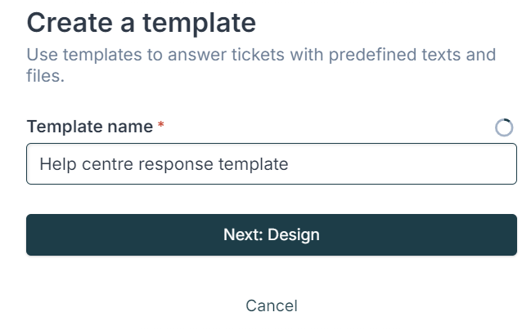Click the asterisk beside Template name
Viewport: 531px width, 330px height.
click(161, 125)
